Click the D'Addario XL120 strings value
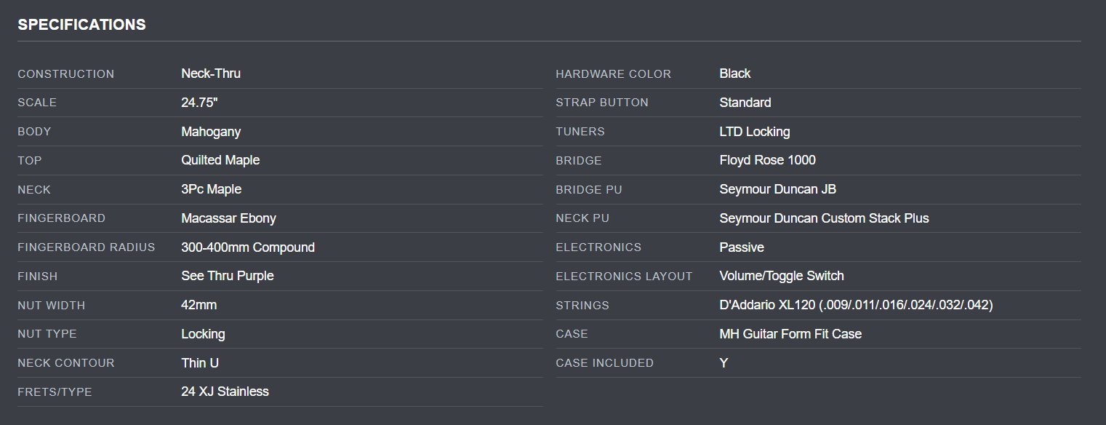Viewport: 1106px width, 425px height. coord(856,305)
